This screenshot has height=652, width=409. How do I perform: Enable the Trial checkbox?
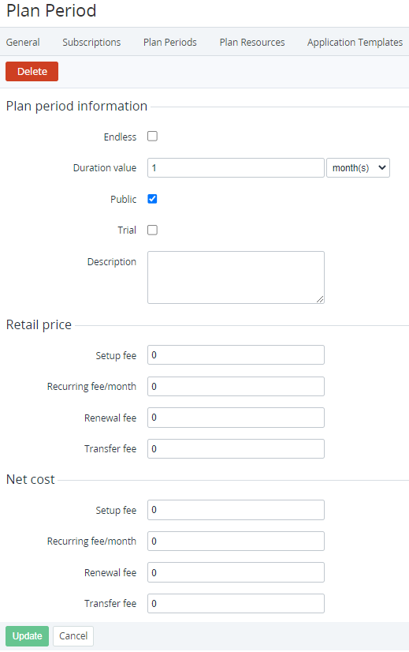(x=152, y=230)
